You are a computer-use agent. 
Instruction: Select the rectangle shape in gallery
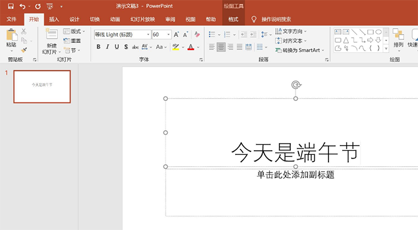click(x=370, y=32)
